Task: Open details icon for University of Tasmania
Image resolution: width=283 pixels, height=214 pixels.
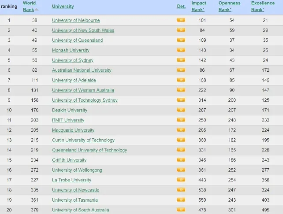Action: point(181,199)
